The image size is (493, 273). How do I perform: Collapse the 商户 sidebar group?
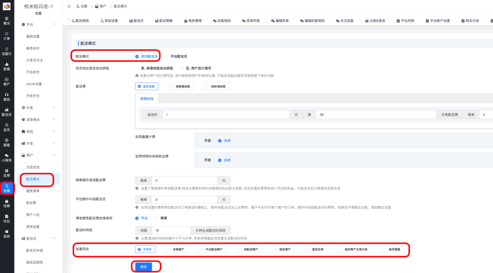point(54,155)
